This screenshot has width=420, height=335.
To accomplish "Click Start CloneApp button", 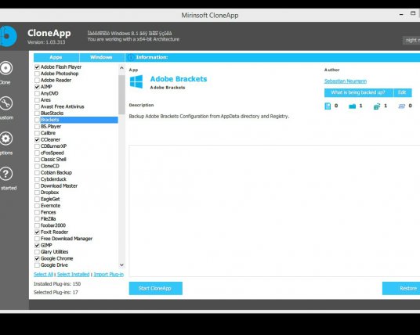I will click(156, 289).
